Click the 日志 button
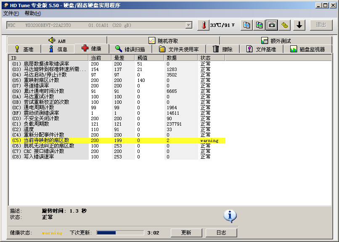 [221, 233]
